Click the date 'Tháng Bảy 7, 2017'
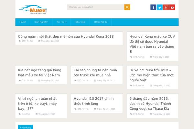Viewport: 194px width, 129px height. [x=47, y=114]
